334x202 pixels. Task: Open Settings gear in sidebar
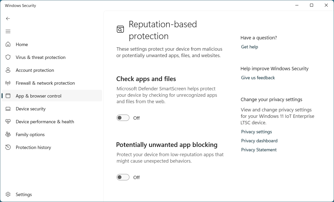coord(8,194)
